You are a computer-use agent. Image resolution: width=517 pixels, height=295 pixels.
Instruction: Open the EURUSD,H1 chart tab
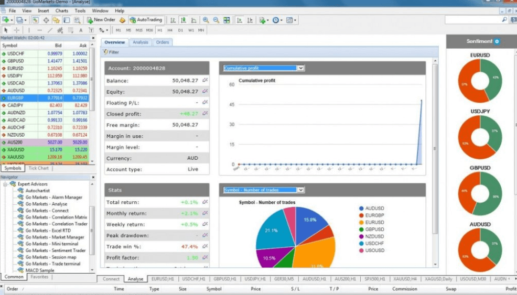(163, 279)
